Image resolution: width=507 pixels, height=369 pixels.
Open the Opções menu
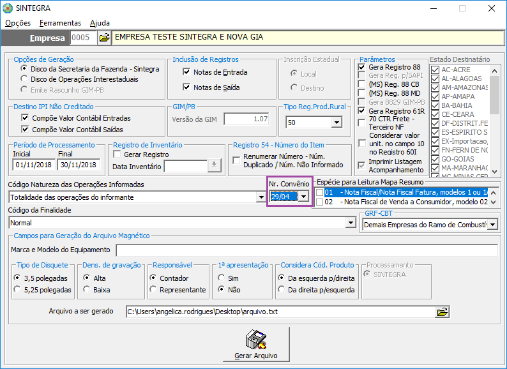pos(18,23)
